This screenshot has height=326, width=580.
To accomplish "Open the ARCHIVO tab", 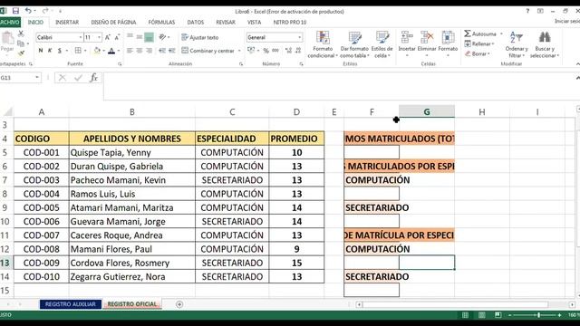I will (10, 22).
